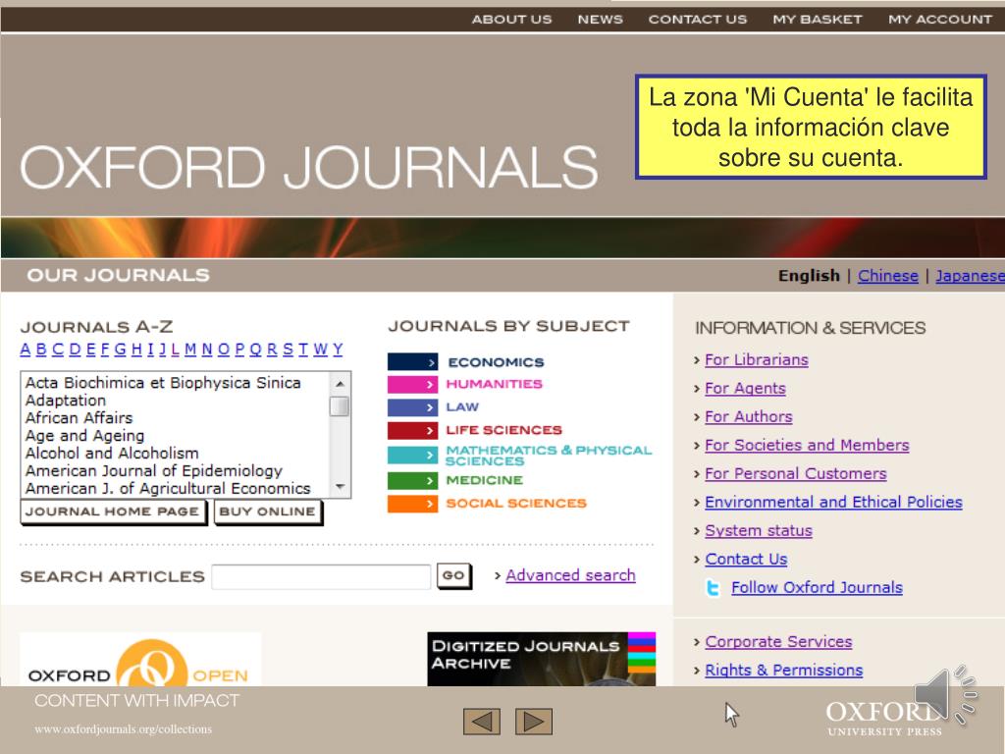Jump to journals starting with B
Viewport: 1005px width, 754px height.
(41, 350)
